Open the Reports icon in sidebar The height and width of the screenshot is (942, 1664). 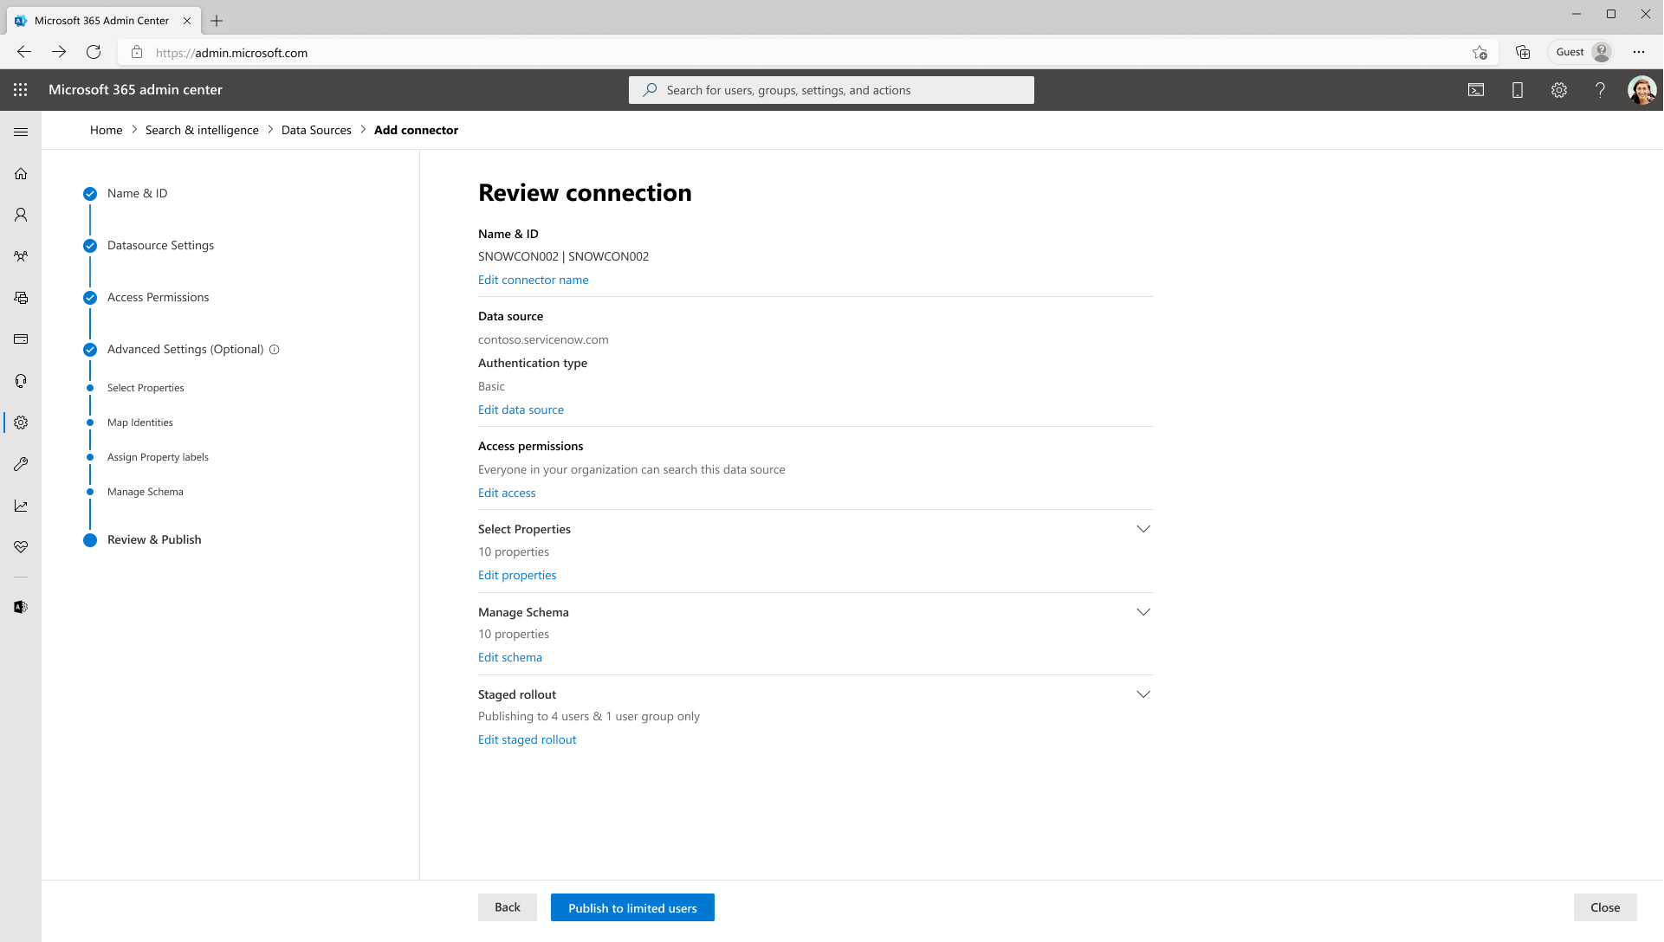pos(21,505)
